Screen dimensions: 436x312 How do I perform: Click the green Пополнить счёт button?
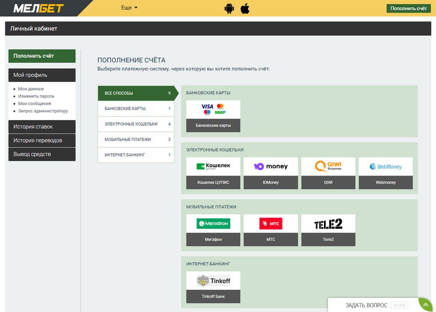click(408, 8)
